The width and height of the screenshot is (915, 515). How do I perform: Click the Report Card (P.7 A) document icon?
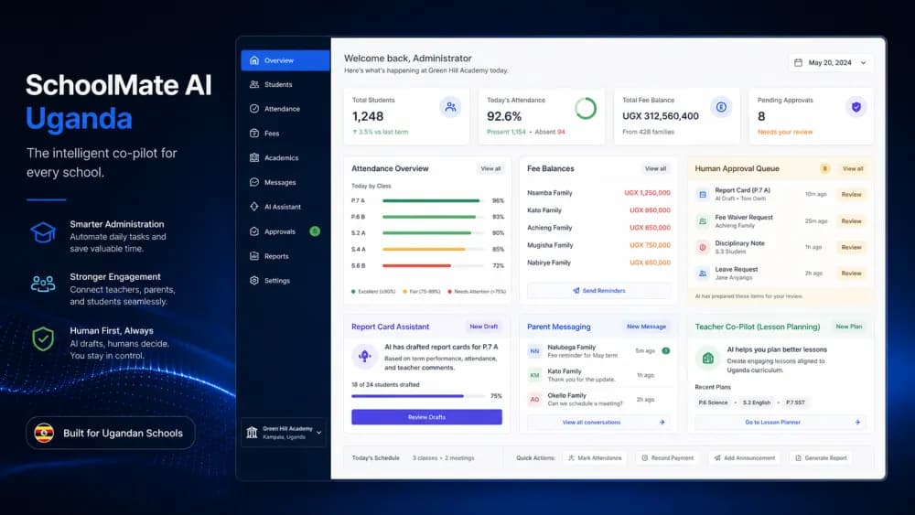coord(703,195)
